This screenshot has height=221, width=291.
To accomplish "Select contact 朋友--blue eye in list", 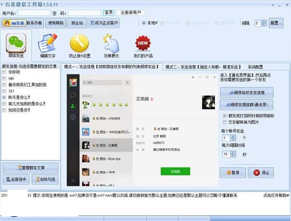I will (106, 159).
